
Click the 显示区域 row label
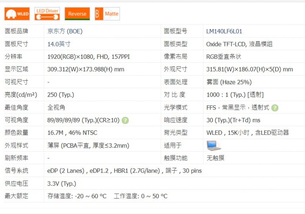[x=17, y=69]
